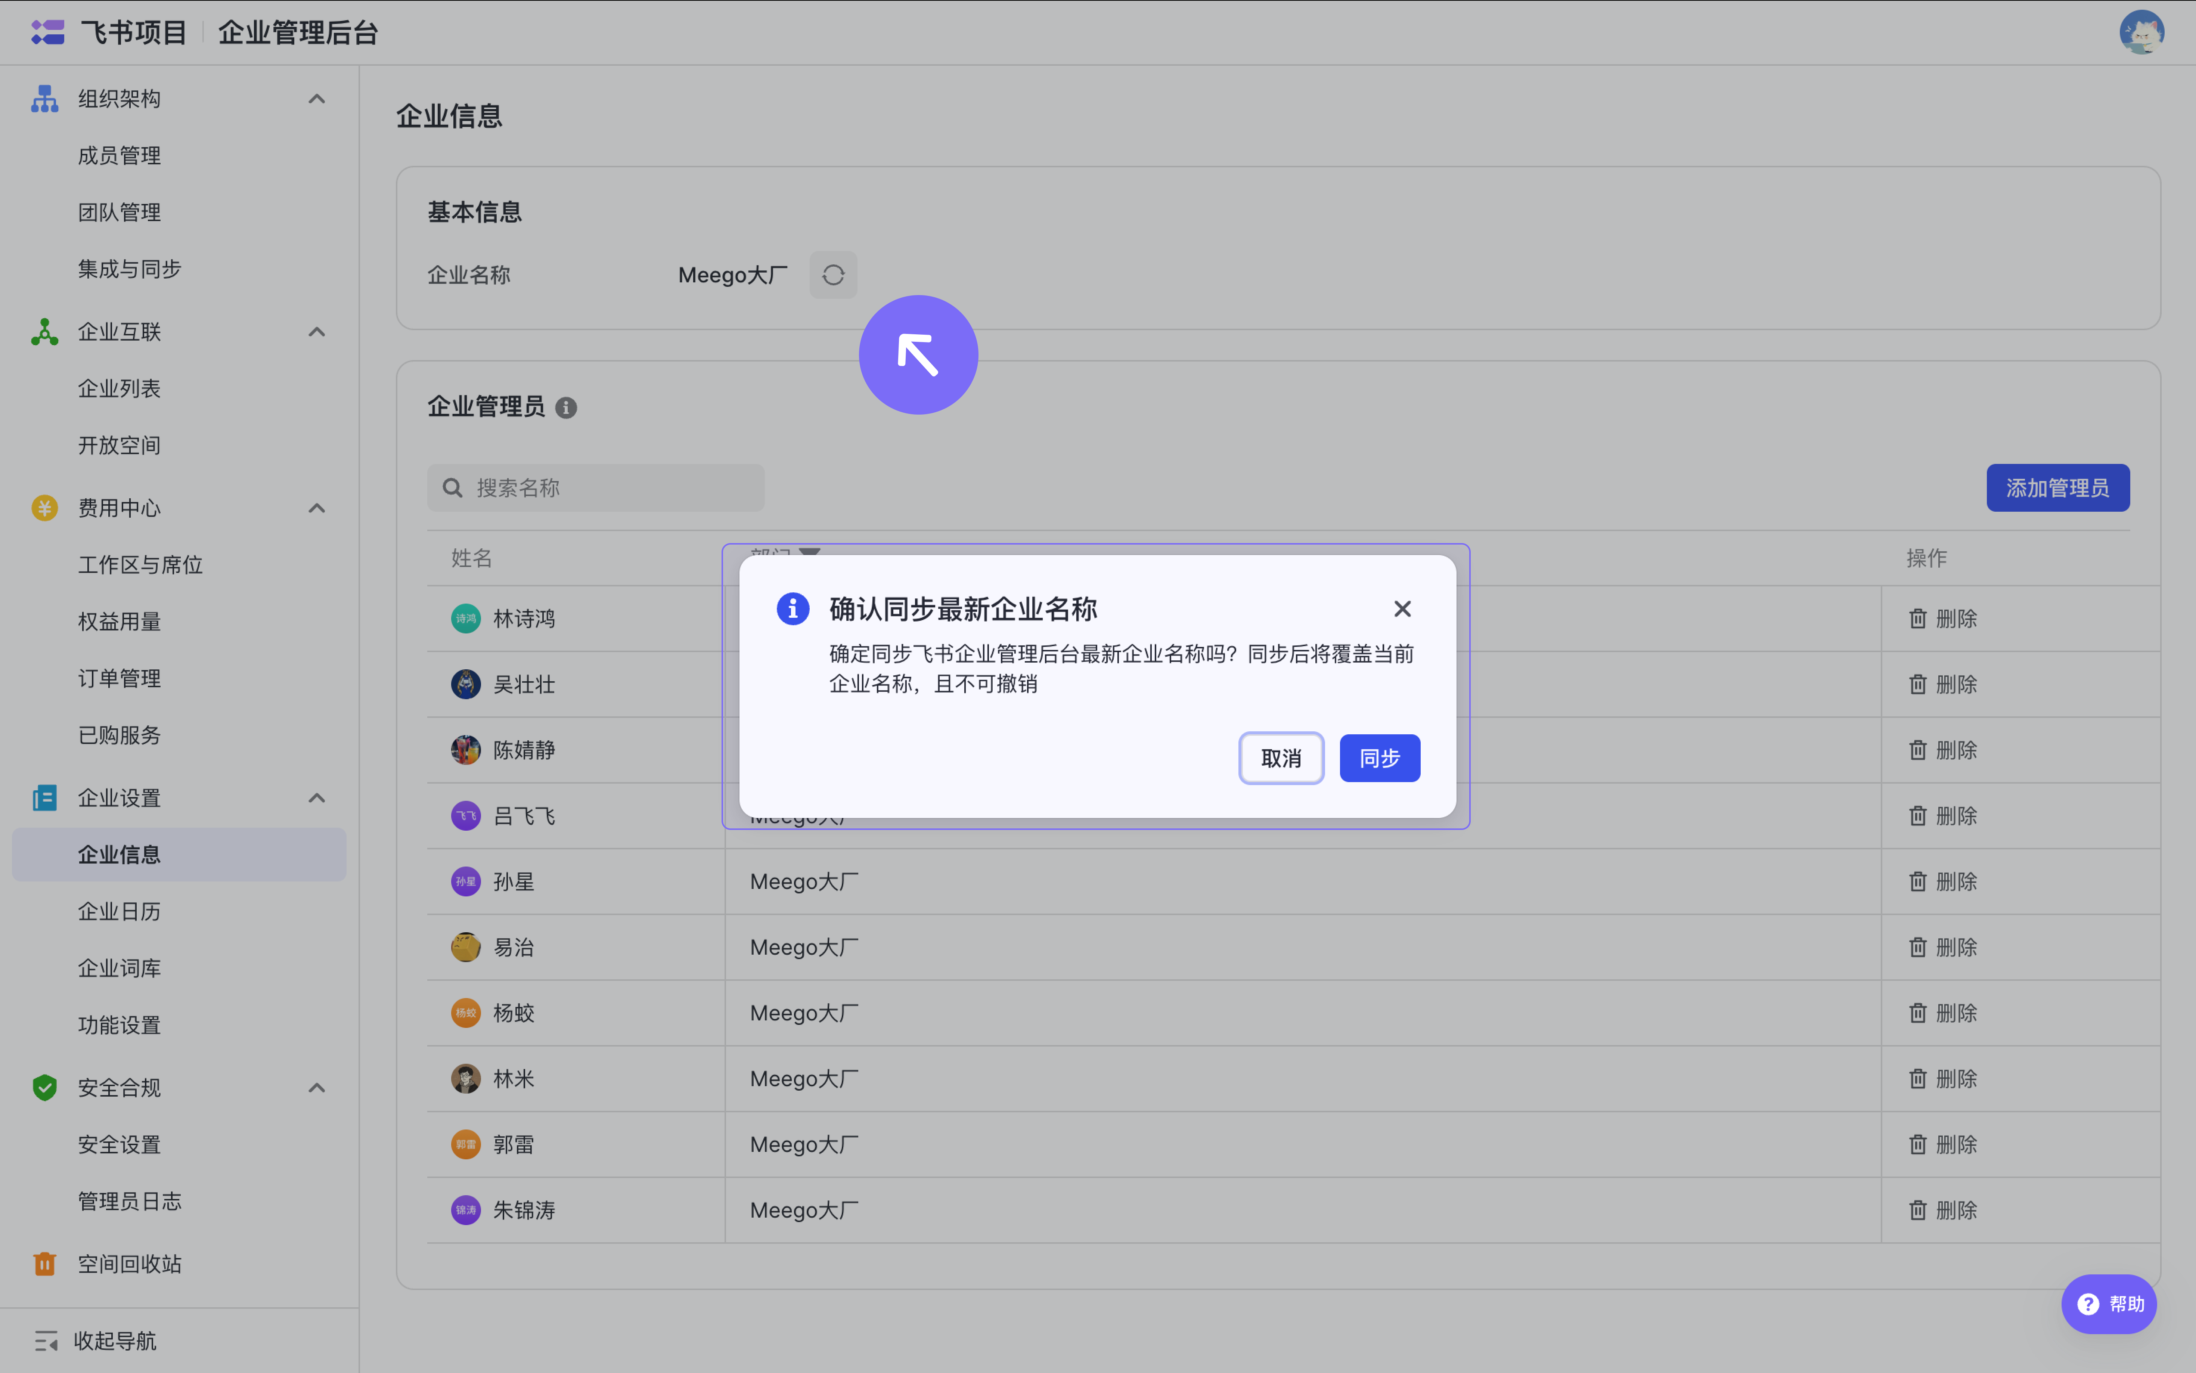Open the user avatar menu

tap(2141, 33)
